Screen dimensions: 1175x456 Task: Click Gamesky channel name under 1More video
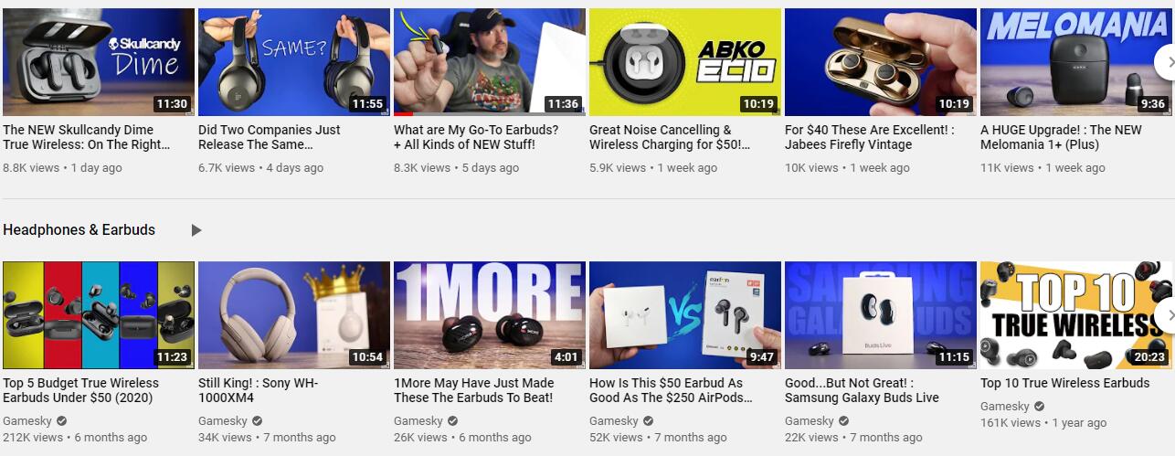[418, 421]
